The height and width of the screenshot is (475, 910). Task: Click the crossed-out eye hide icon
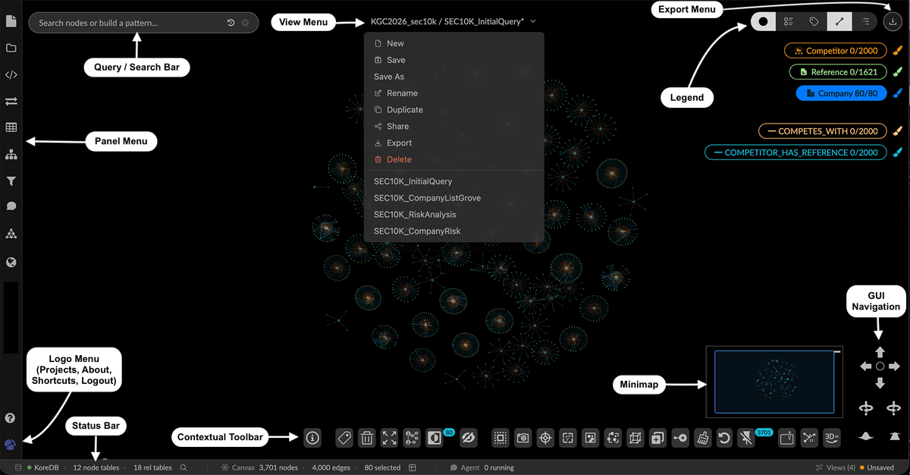pos(467,438)
